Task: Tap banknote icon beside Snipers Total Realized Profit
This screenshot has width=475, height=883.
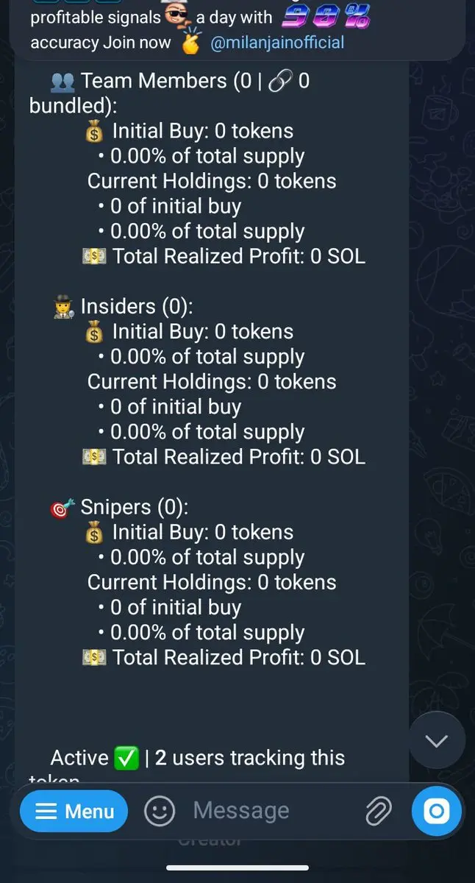Action: click(x=95, y=658)
